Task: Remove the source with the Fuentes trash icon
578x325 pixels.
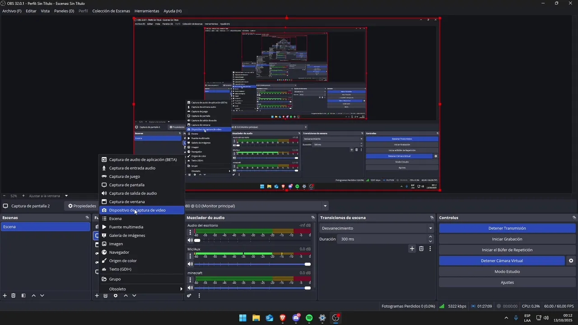Action: click(x=105, y=296)
